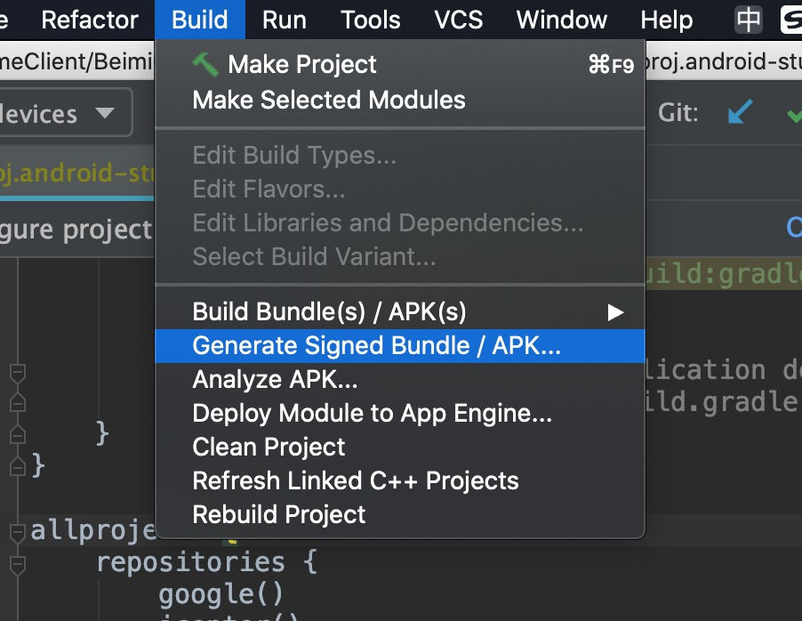Screen dimensions: 802x621
Task: Open the Run menu
Action: click(x=284, y=20)
